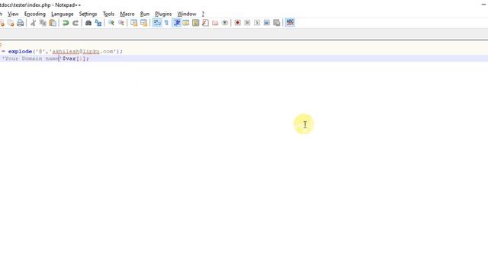Click the index.php - Notepad++ title text
488x274 pixels.
pyautogui.click(x=54, y=5)
